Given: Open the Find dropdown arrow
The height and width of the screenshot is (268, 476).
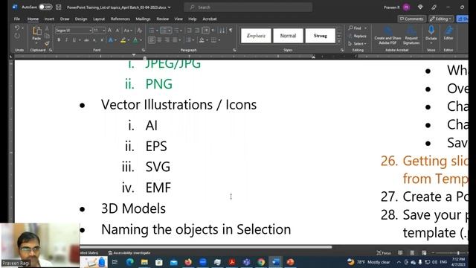Looking at the screenshot, I should point(365,28).
